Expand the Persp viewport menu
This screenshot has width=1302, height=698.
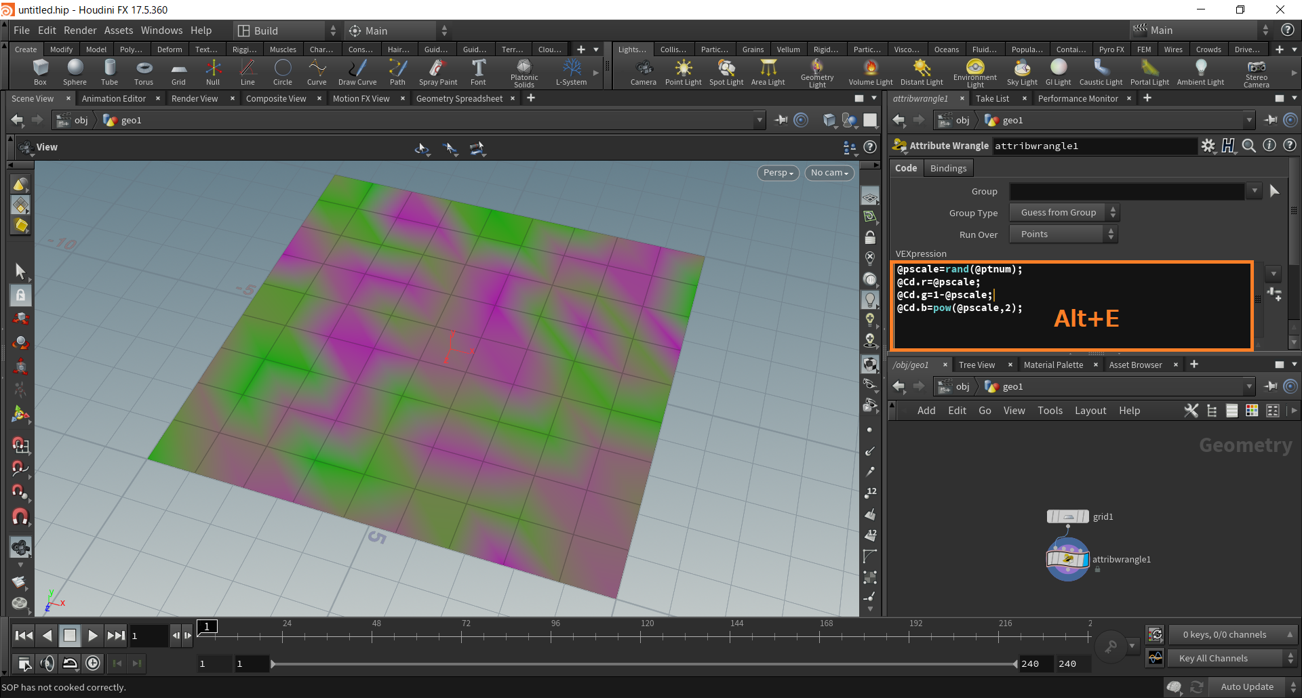coord(778,173)
